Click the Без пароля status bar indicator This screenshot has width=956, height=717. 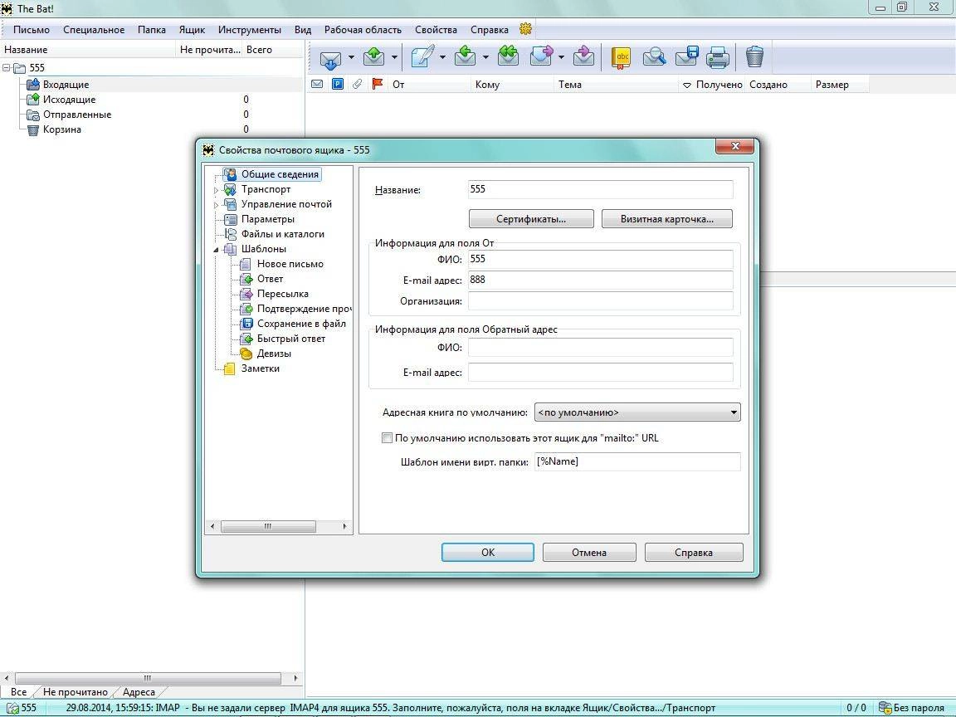coord(911,708)
